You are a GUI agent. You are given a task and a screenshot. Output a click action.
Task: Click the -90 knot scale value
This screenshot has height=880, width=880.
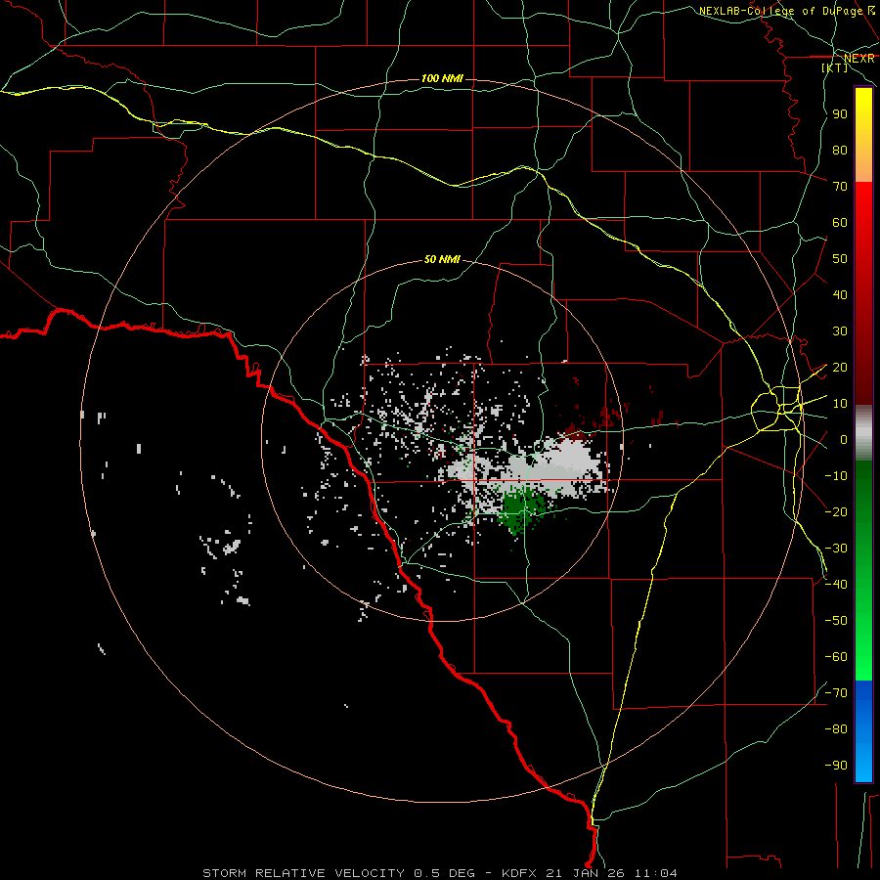click(836, 766)
